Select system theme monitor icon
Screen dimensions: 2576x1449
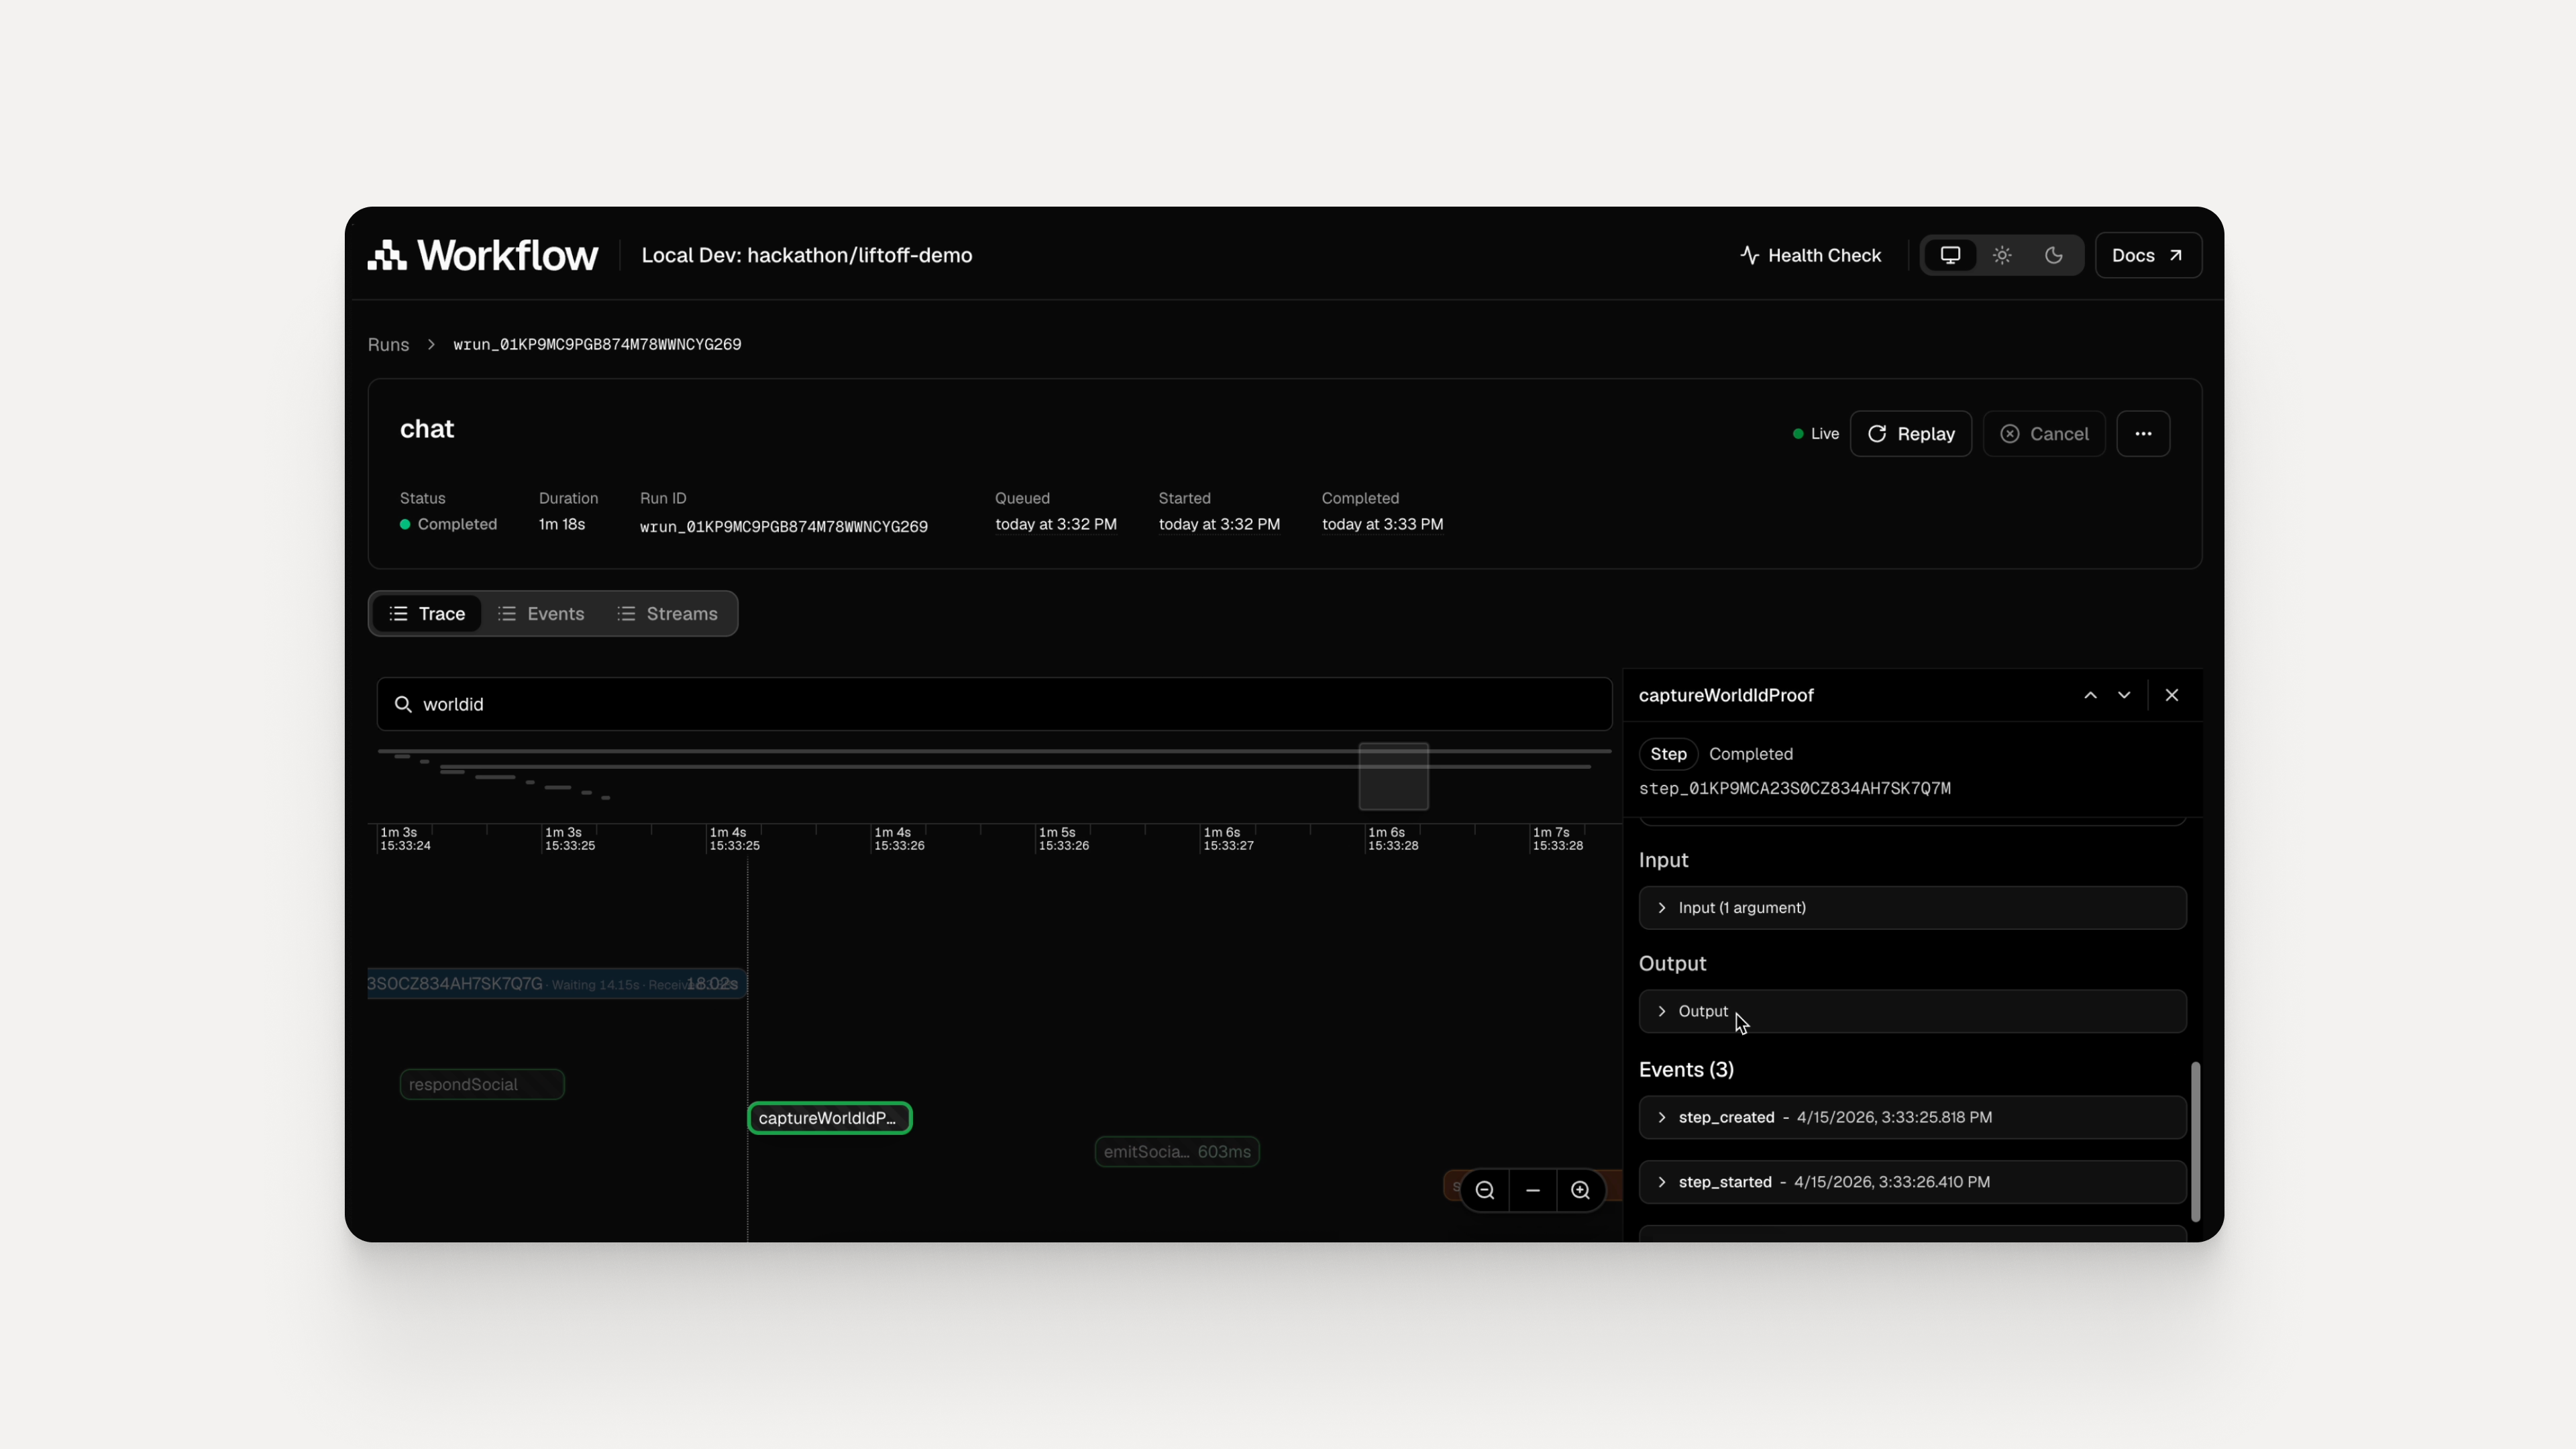point(1950,255)
